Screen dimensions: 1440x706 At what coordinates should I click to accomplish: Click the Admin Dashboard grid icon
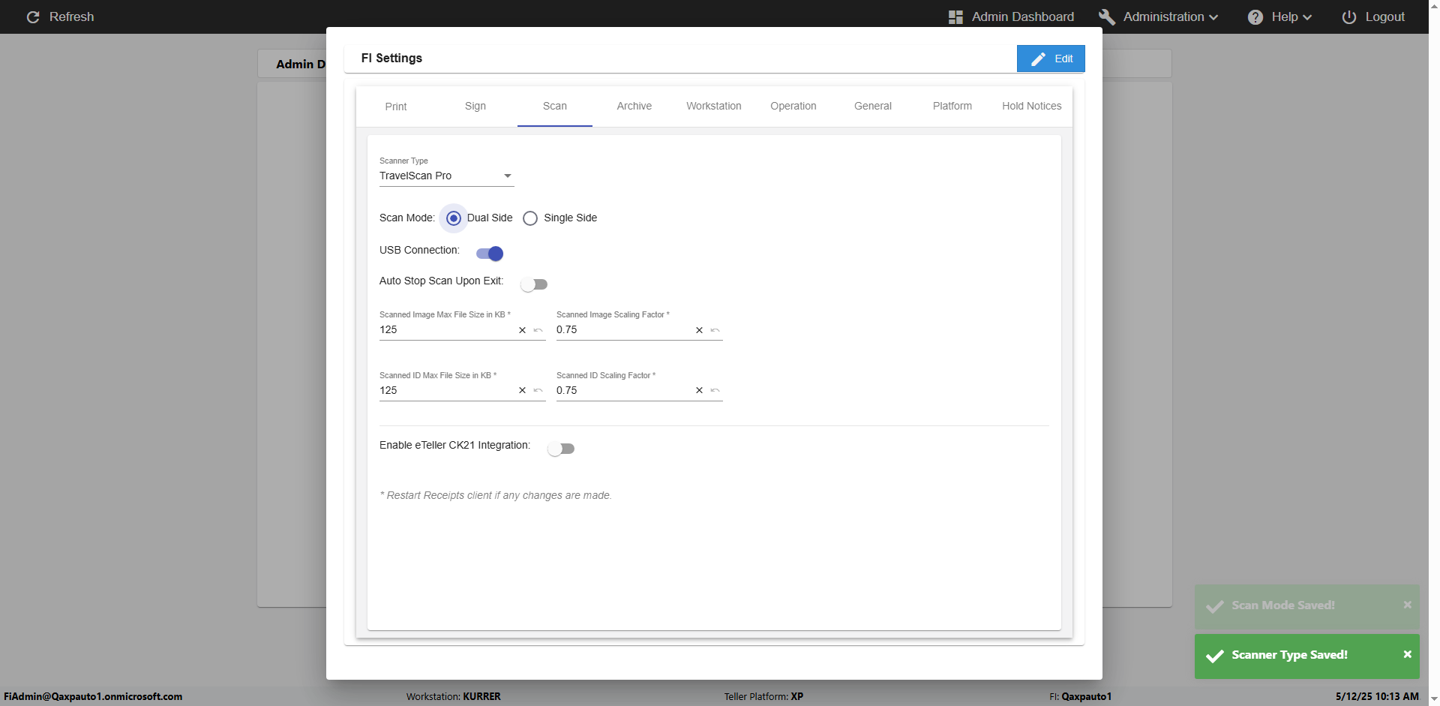click(x=955, y=17)
